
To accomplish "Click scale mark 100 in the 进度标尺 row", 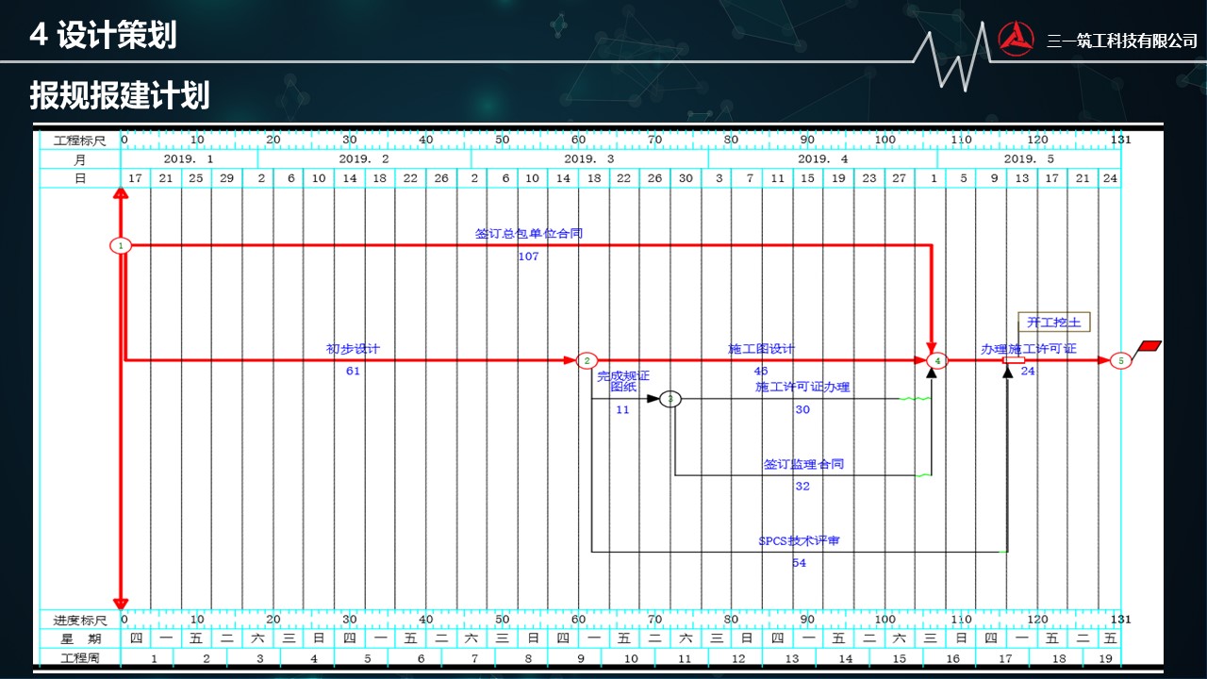I will pyautogui.click(x=885, y=620).
